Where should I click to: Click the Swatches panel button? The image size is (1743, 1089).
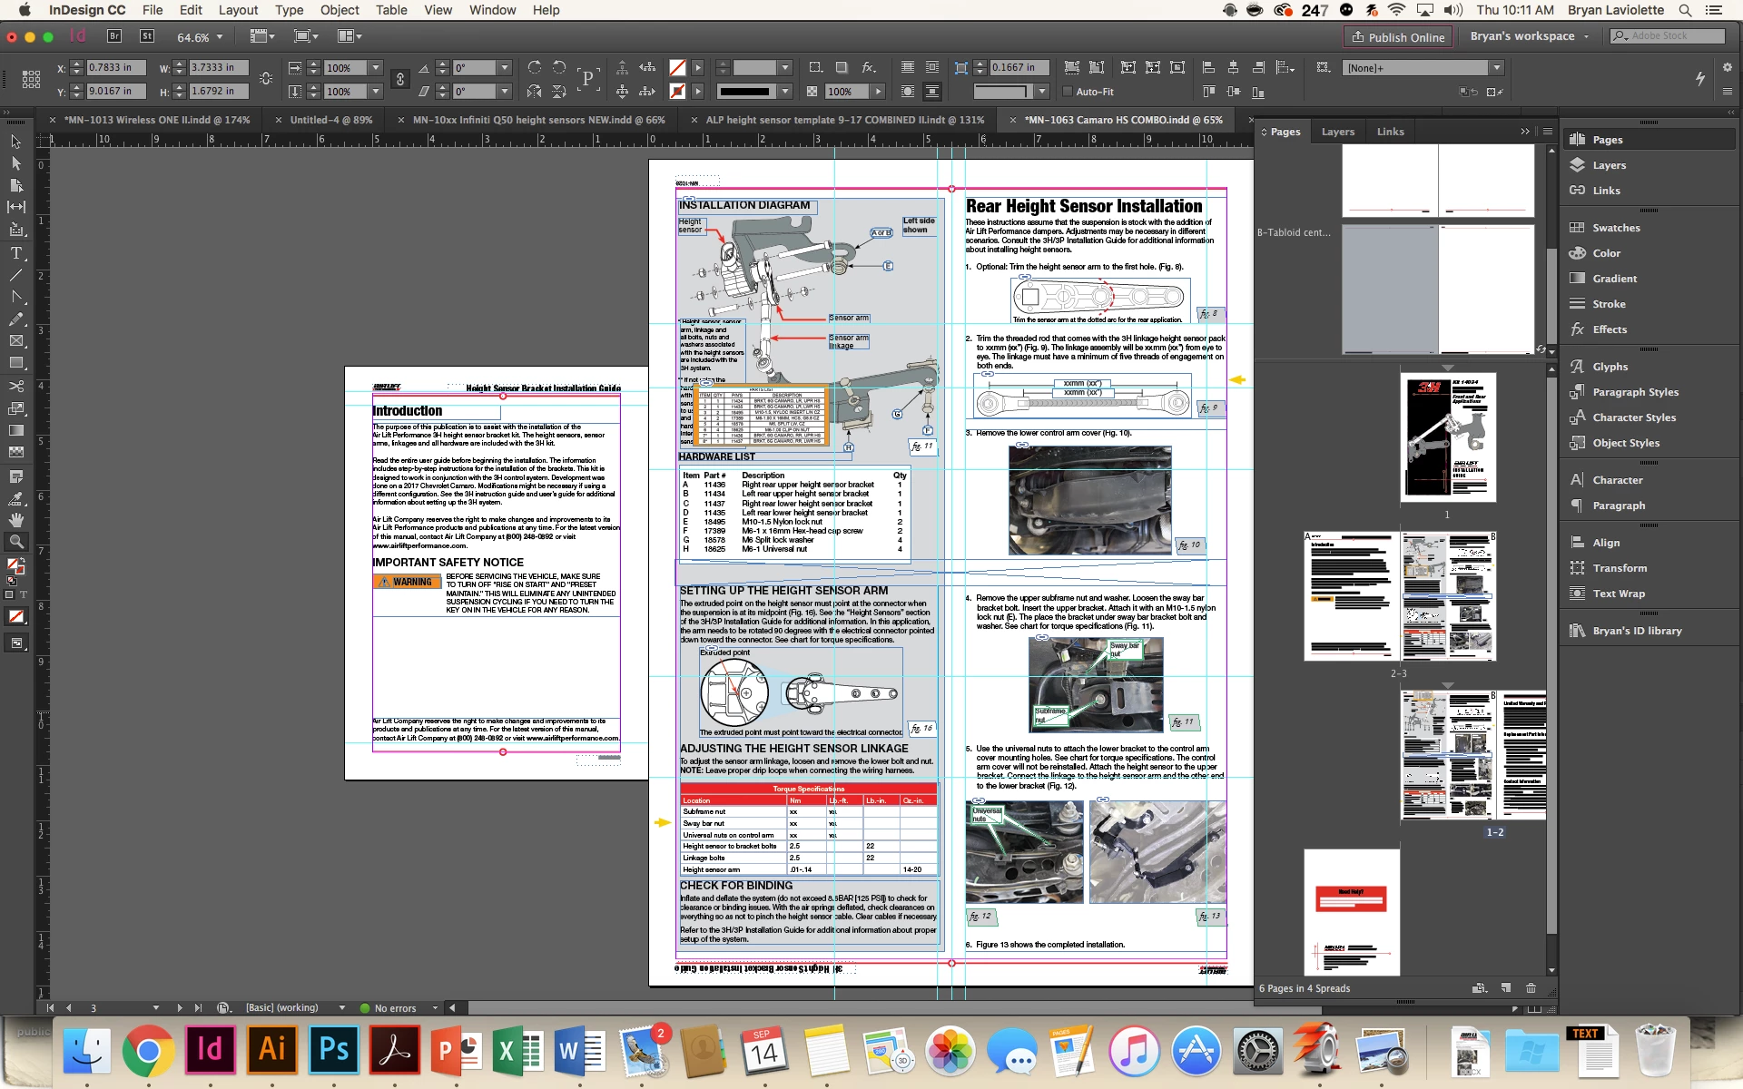click(x=1615, y=228)
